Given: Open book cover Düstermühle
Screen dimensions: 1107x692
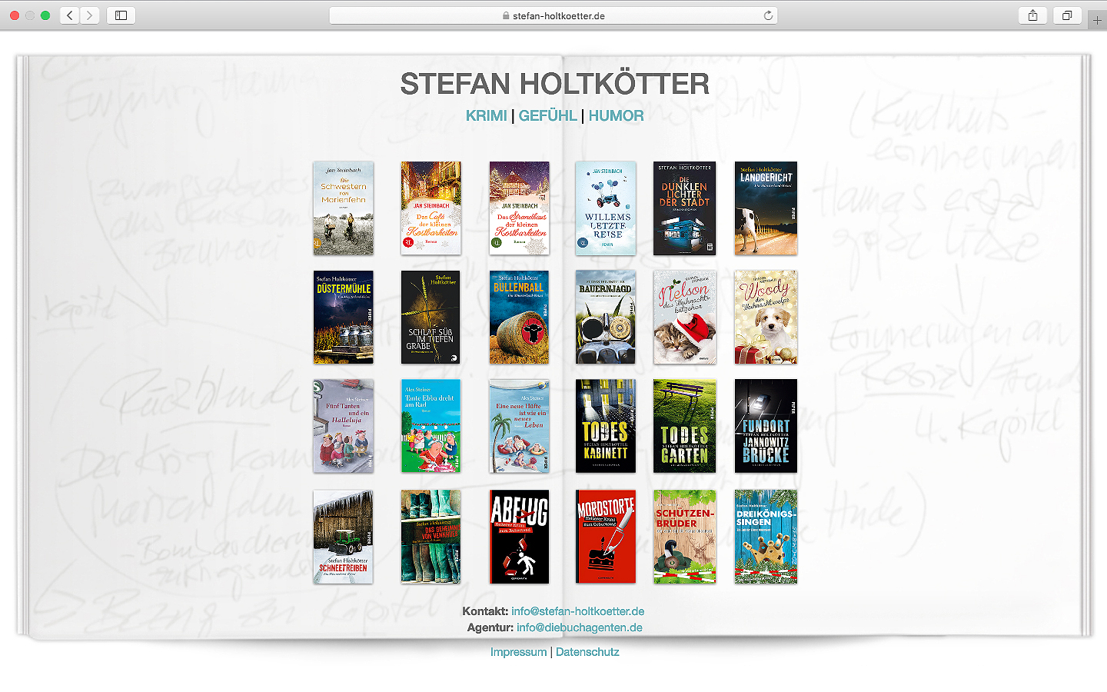Looking at the screenshot, I should pos(344,318).
